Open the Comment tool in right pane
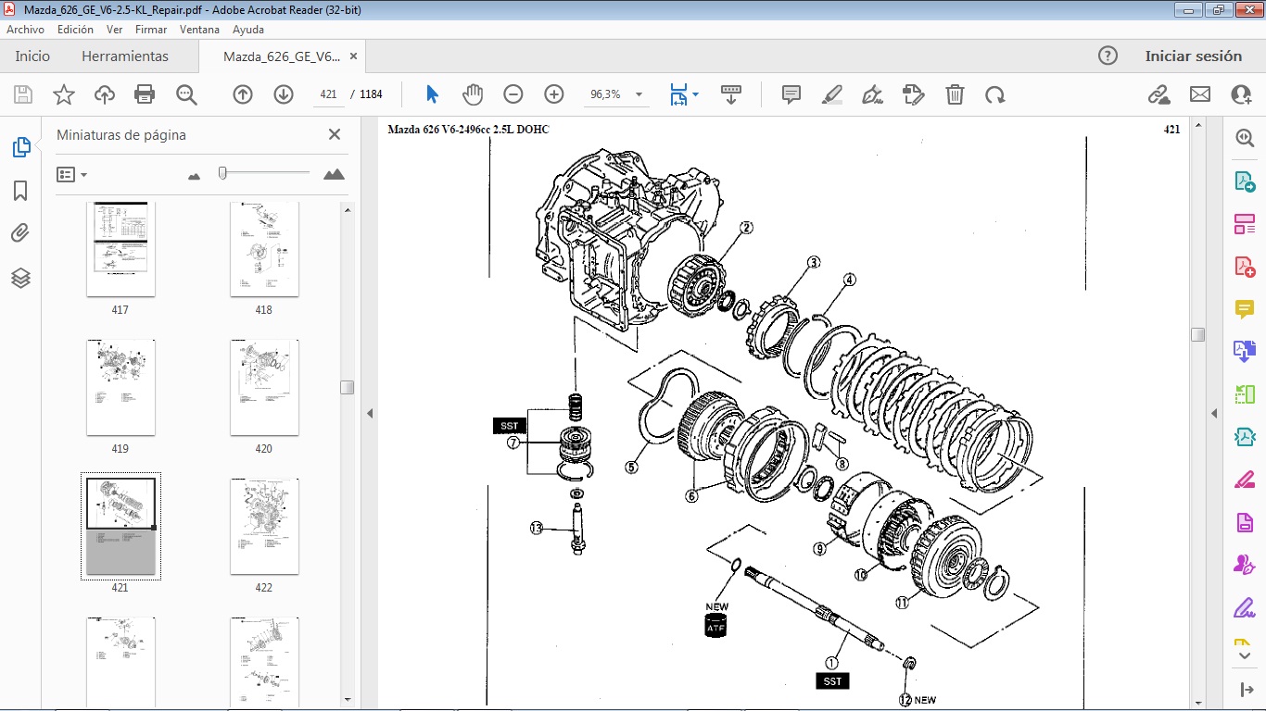The image size is (1266, 711). 1245,308
